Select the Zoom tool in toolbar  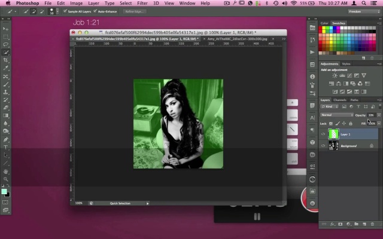(x=6, y=179)
